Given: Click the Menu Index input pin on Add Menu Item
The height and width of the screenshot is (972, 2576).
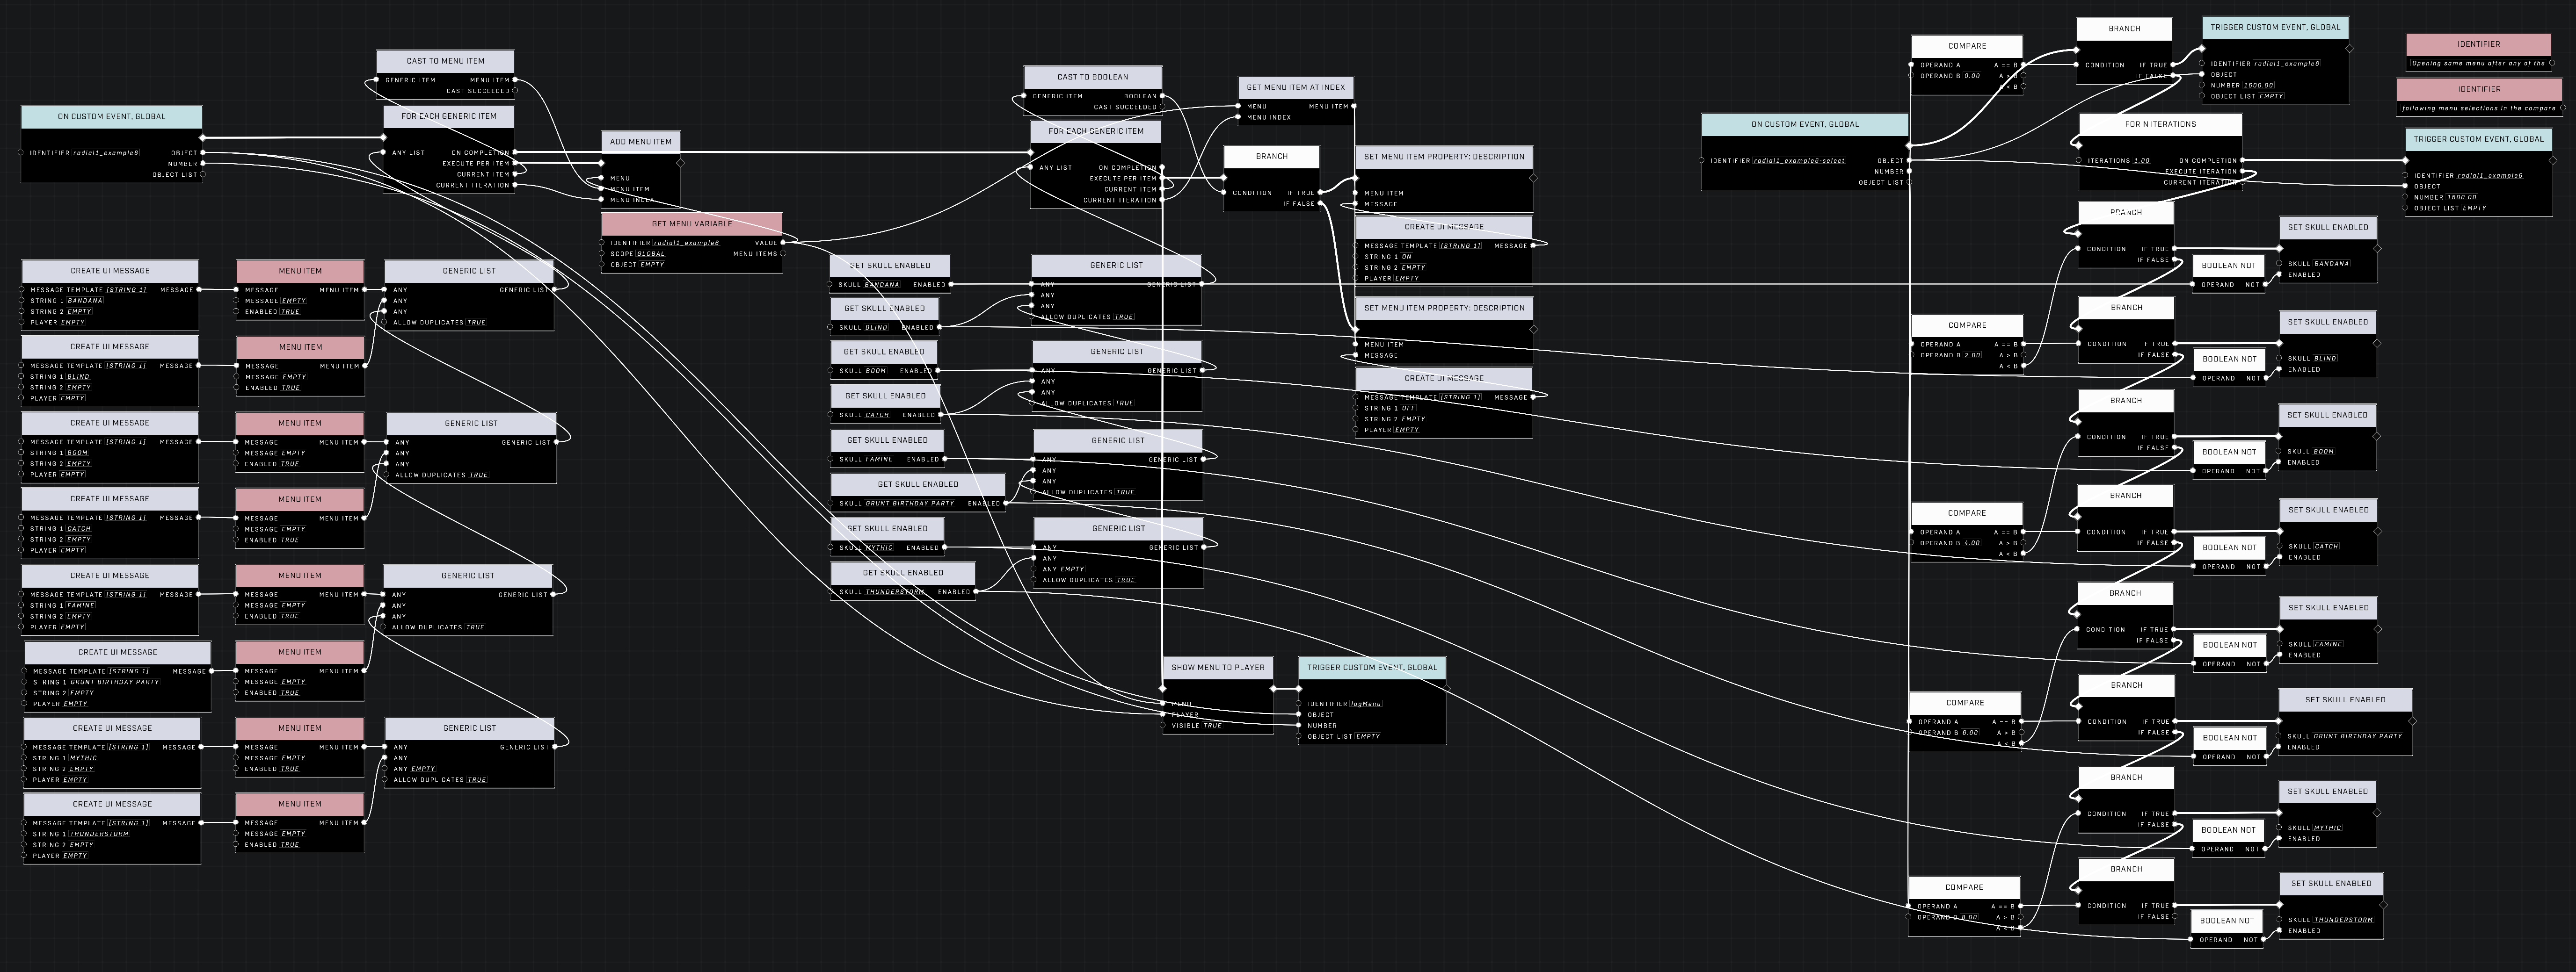Looking at the screenshot, I should pyautogui.click(x=602, y=200).
